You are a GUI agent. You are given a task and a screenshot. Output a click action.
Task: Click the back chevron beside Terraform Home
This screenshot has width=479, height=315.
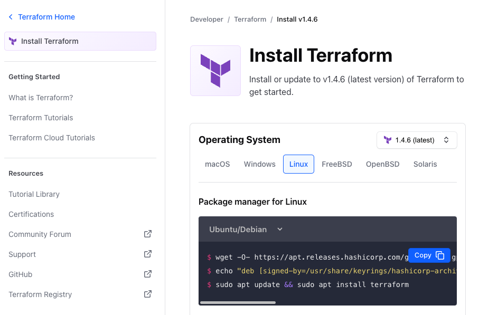click(x=11, y=17)
